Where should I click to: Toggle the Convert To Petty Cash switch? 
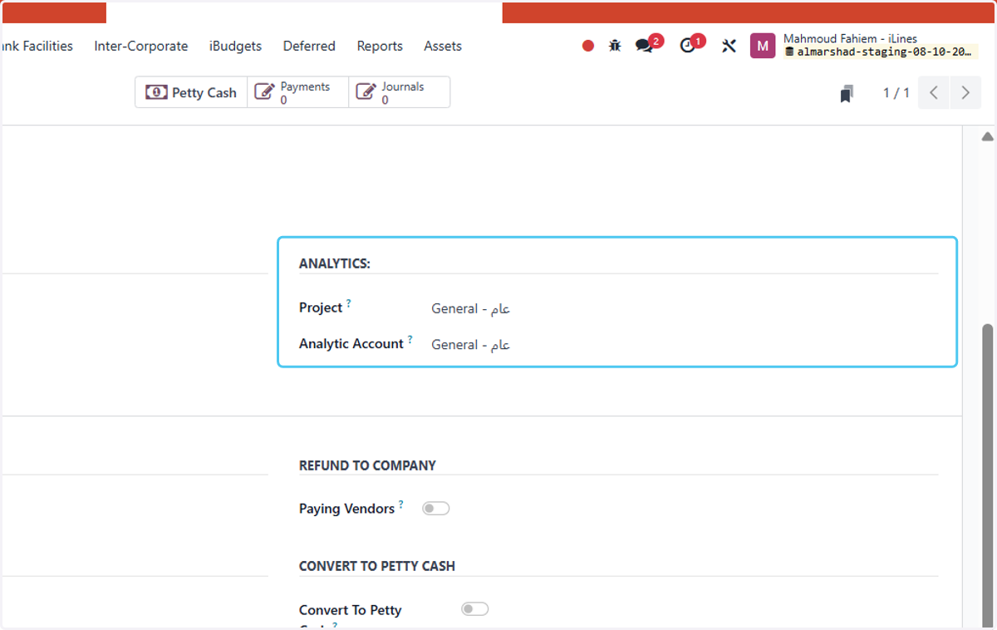click(x=474, y=609)
